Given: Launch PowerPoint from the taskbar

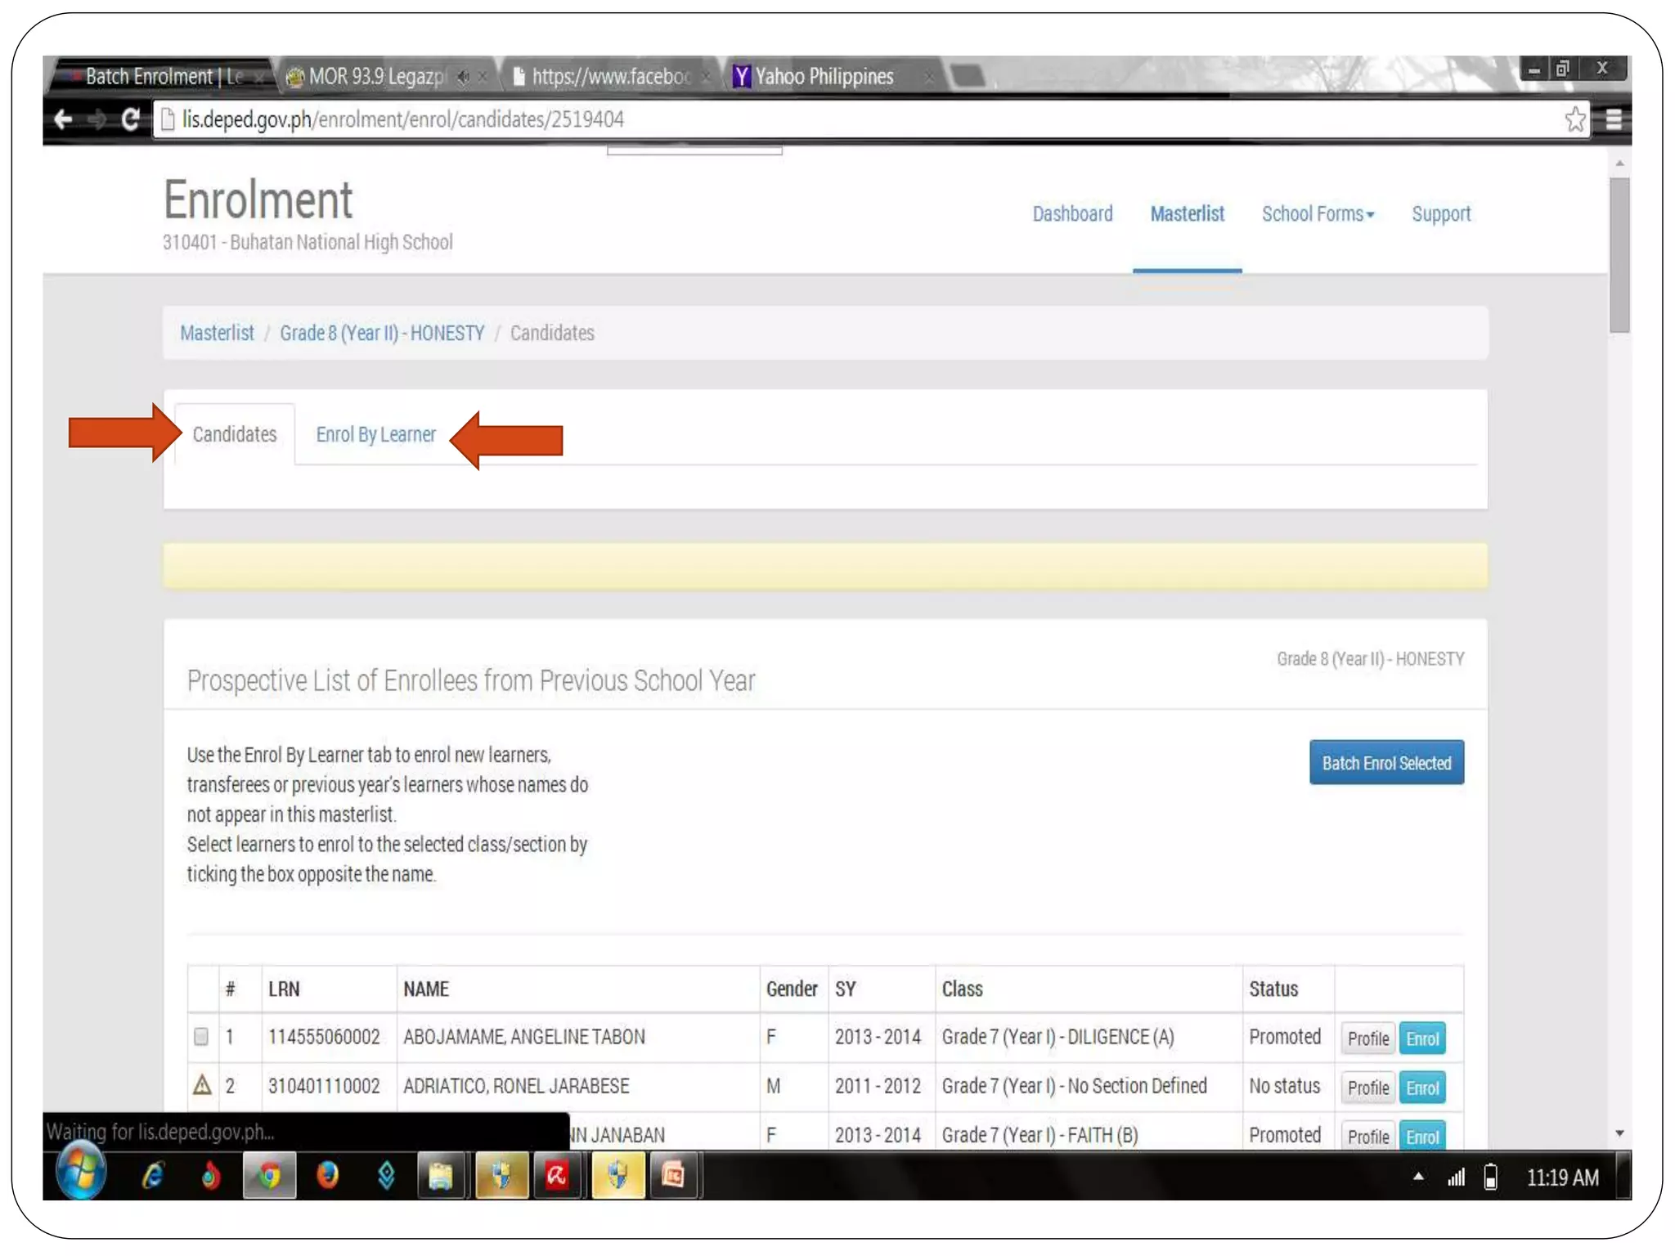Looking at the screenshot, I should [x=673, y=1176].
